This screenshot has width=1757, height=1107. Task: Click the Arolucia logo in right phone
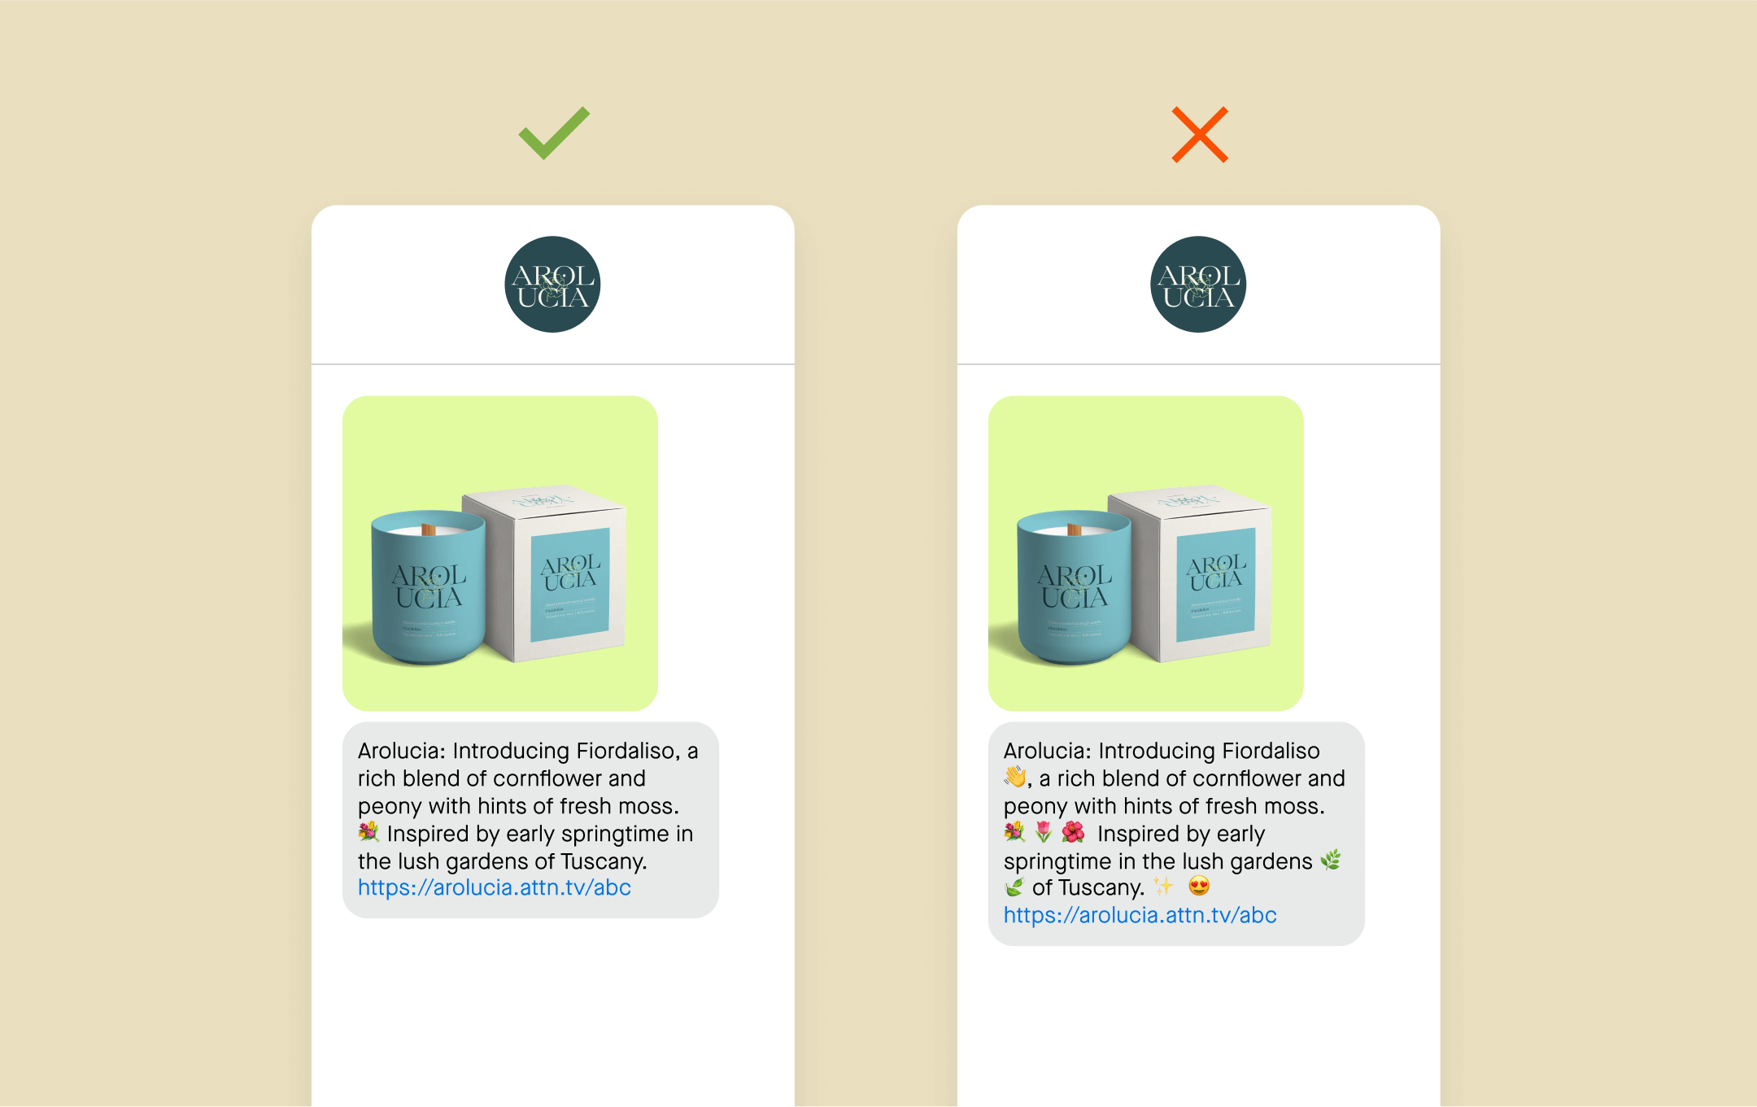click(x=1198, y=285)
